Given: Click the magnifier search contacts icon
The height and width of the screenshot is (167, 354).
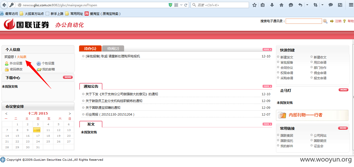Looking at the screenshot, I should click(x=325, y=21).
